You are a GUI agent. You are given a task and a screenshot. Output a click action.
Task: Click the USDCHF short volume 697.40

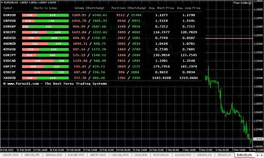pyautogui.click(x=80, y=72)
